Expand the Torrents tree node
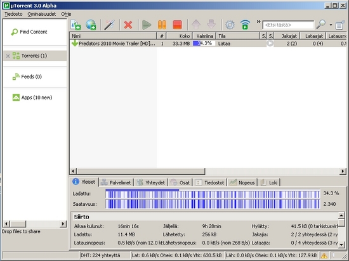The image size is (349, 261). point(8,56)
